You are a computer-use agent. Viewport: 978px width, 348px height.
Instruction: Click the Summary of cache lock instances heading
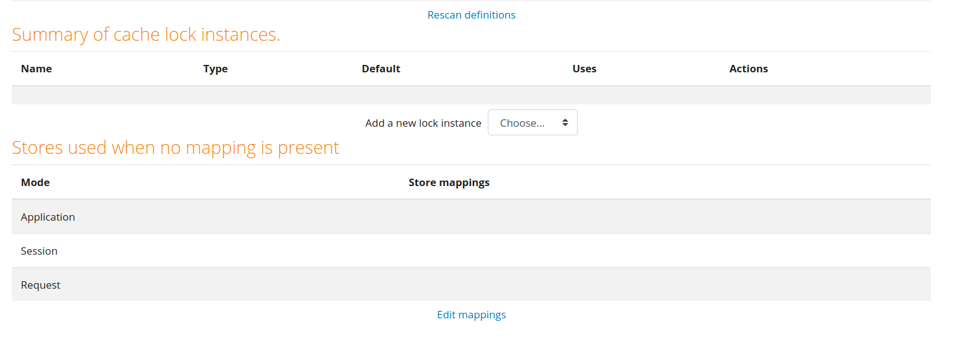[146, 35]
